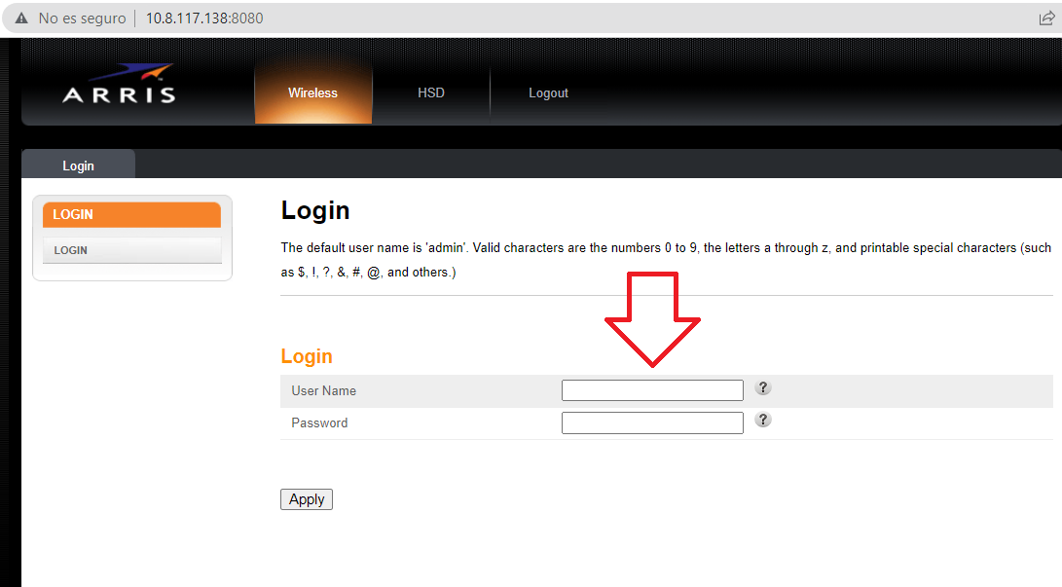Screen dimensions: 1062x587
Task: Select the URL in the browser address bar
Action: tap(203, 18)
